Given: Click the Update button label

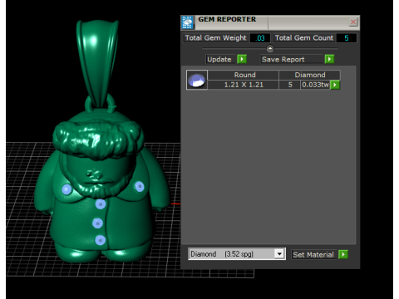Looking at the screenshot, I should pos(219,59).
